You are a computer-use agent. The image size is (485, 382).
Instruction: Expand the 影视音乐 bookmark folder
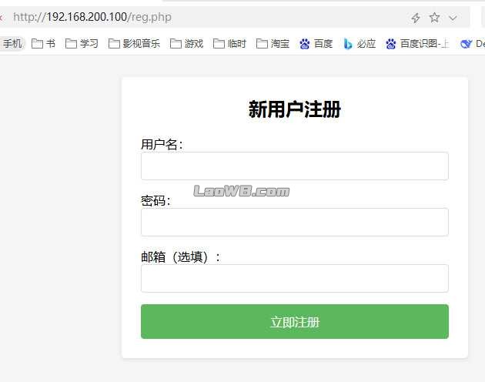[134, 44]
